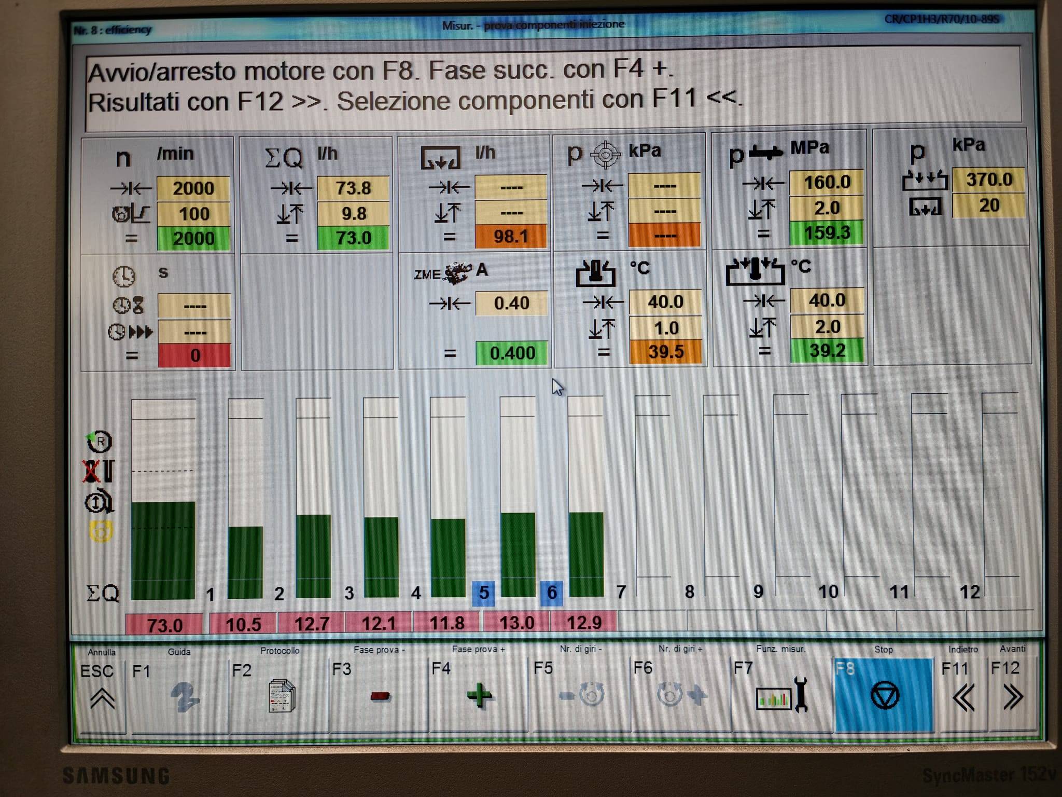The height and width of the screenshot is (797, 1062).
Task: Click the ZME current setpoint 0.40
Action: coord(511,303)
